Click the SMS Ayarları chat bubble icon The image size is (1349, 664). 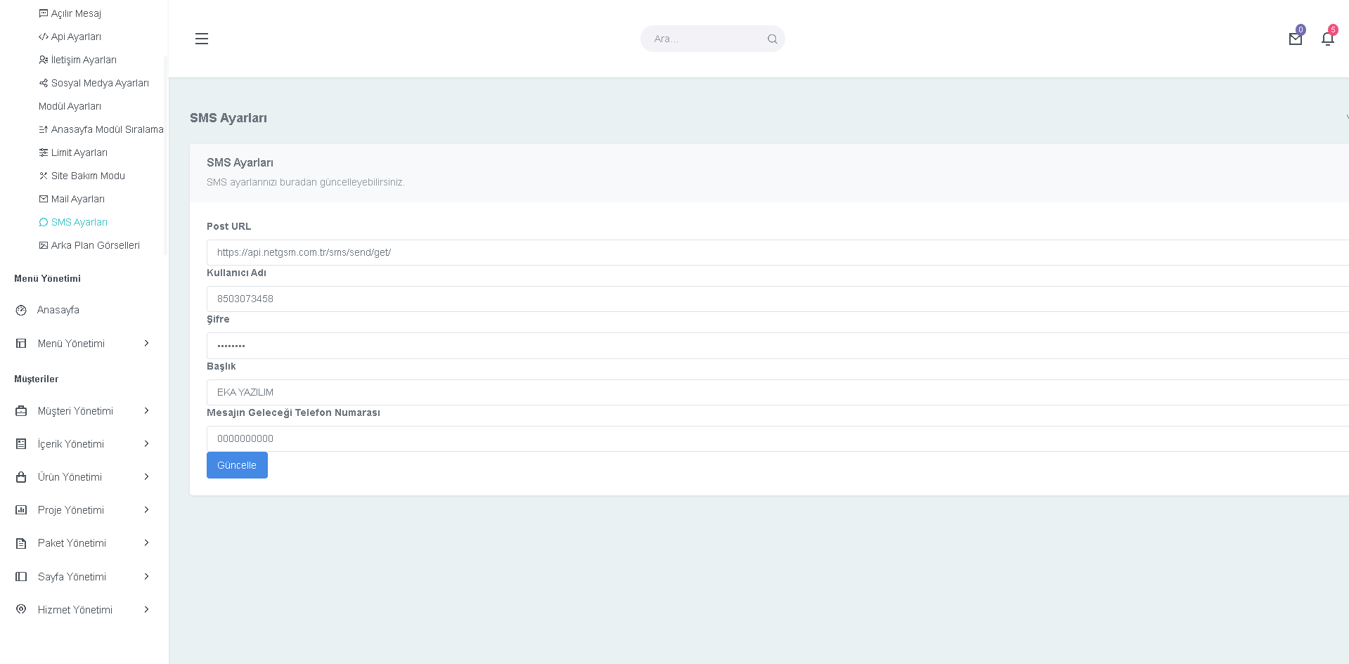44,222
